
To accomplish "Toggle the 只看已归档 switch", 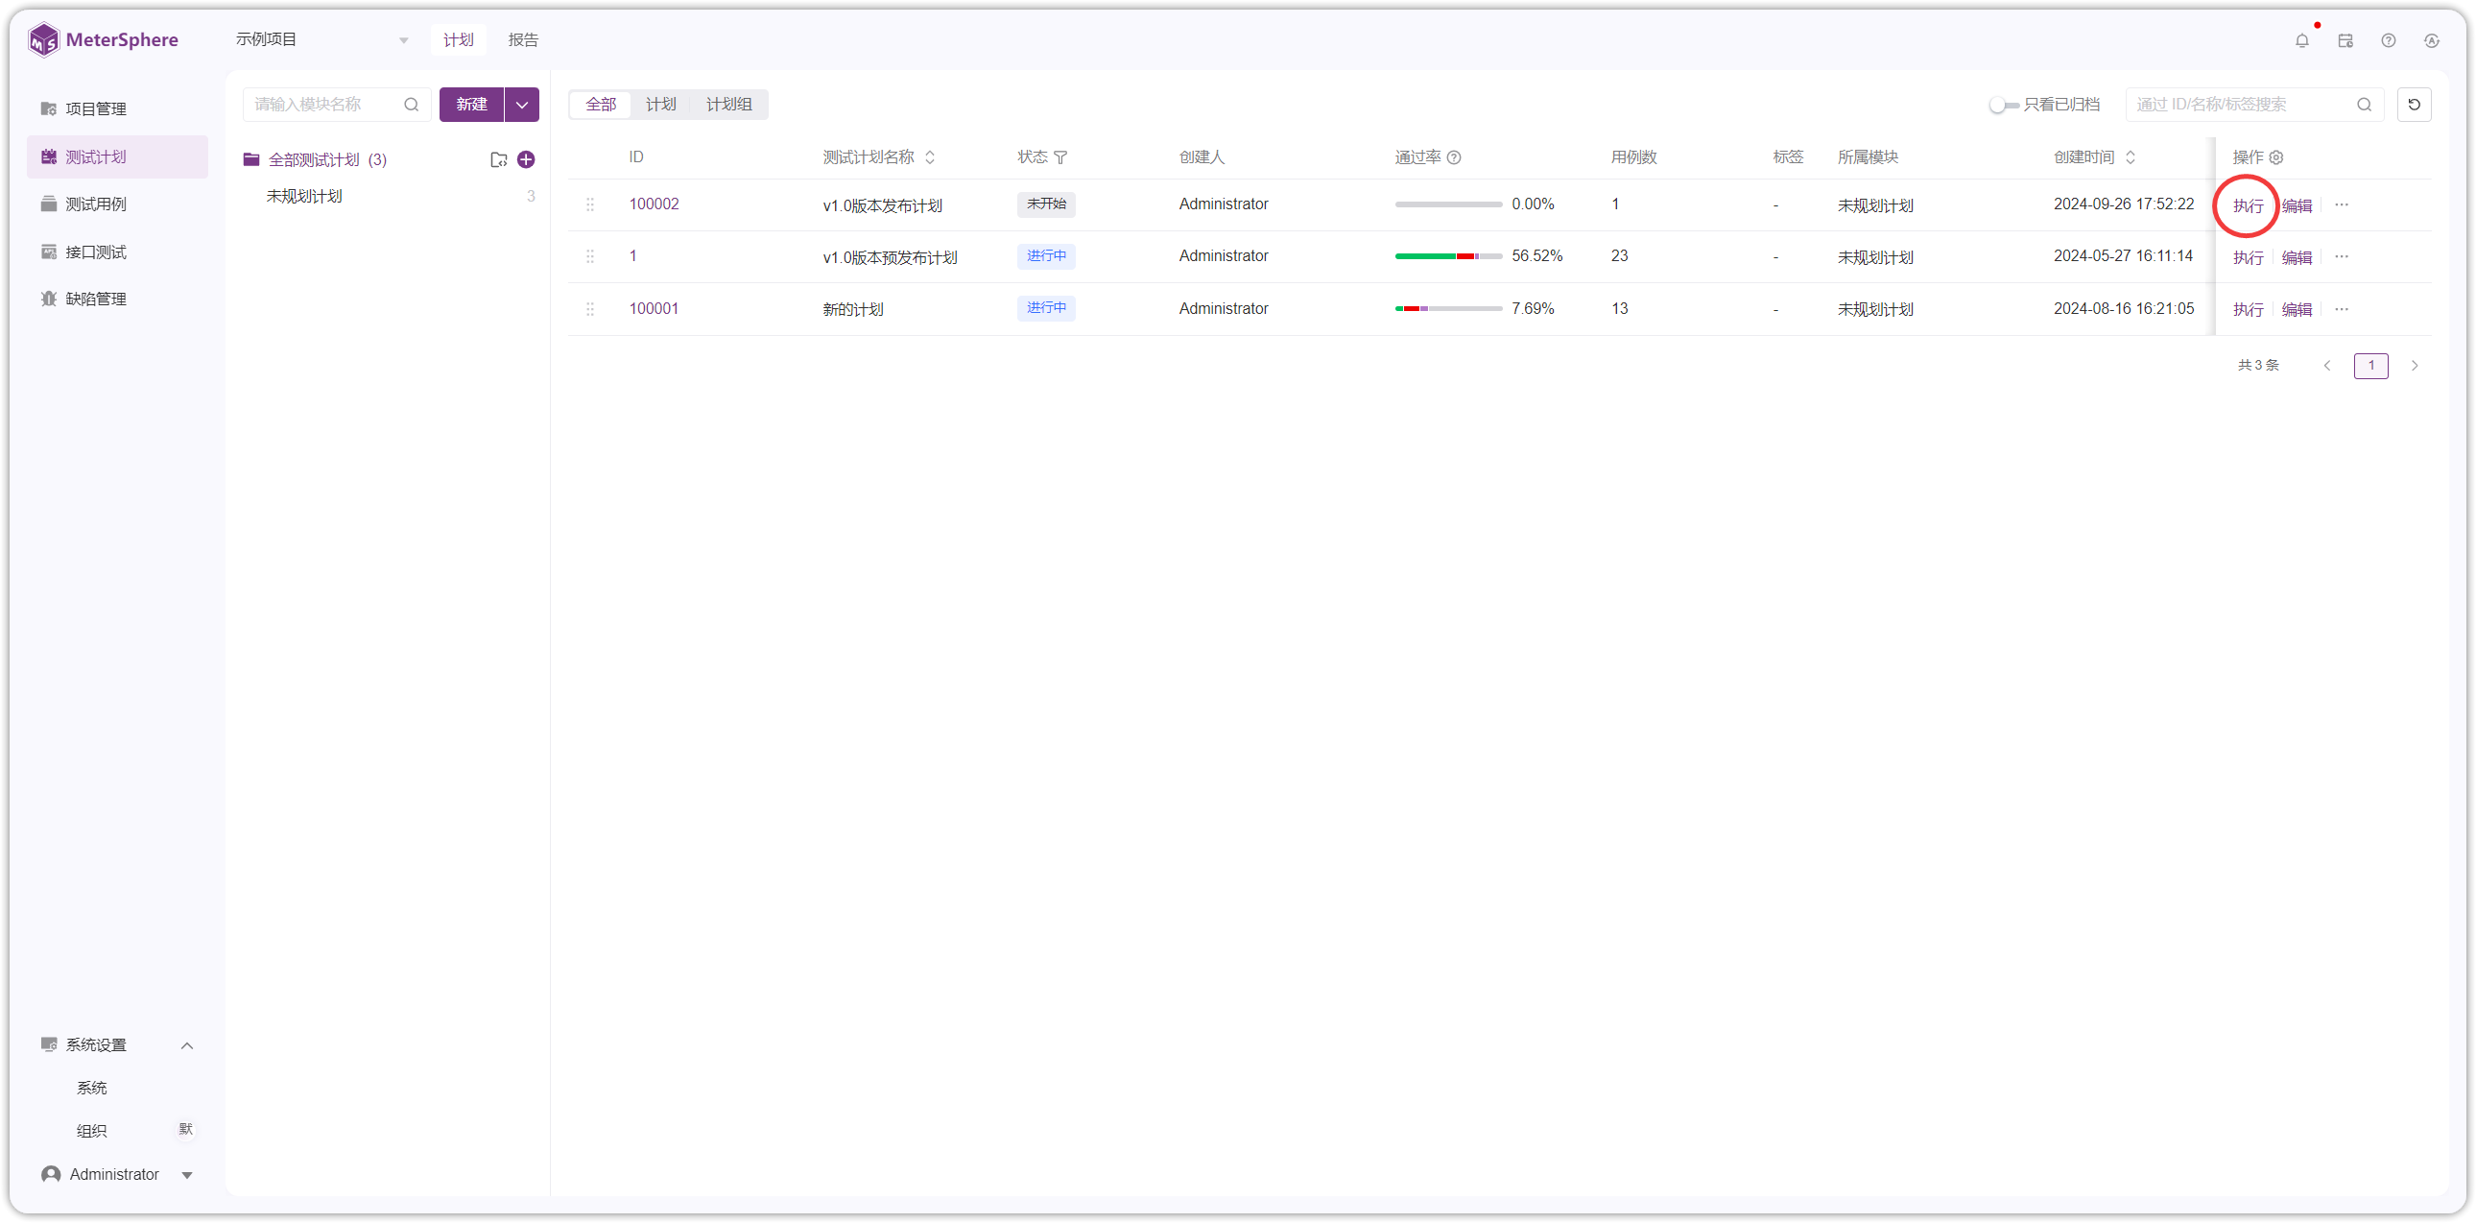I will (2003, 105).
